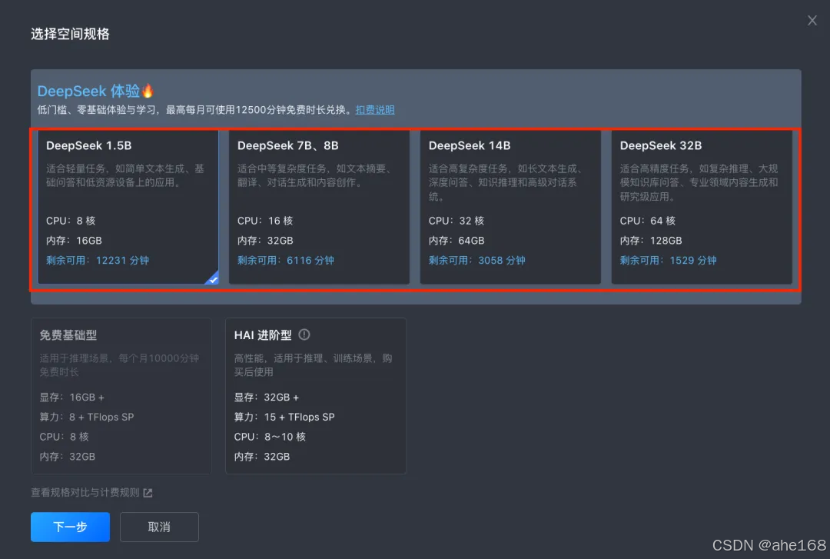Click CPU：16 核 in DeepSeek 7B、8B card

[264, 221]
